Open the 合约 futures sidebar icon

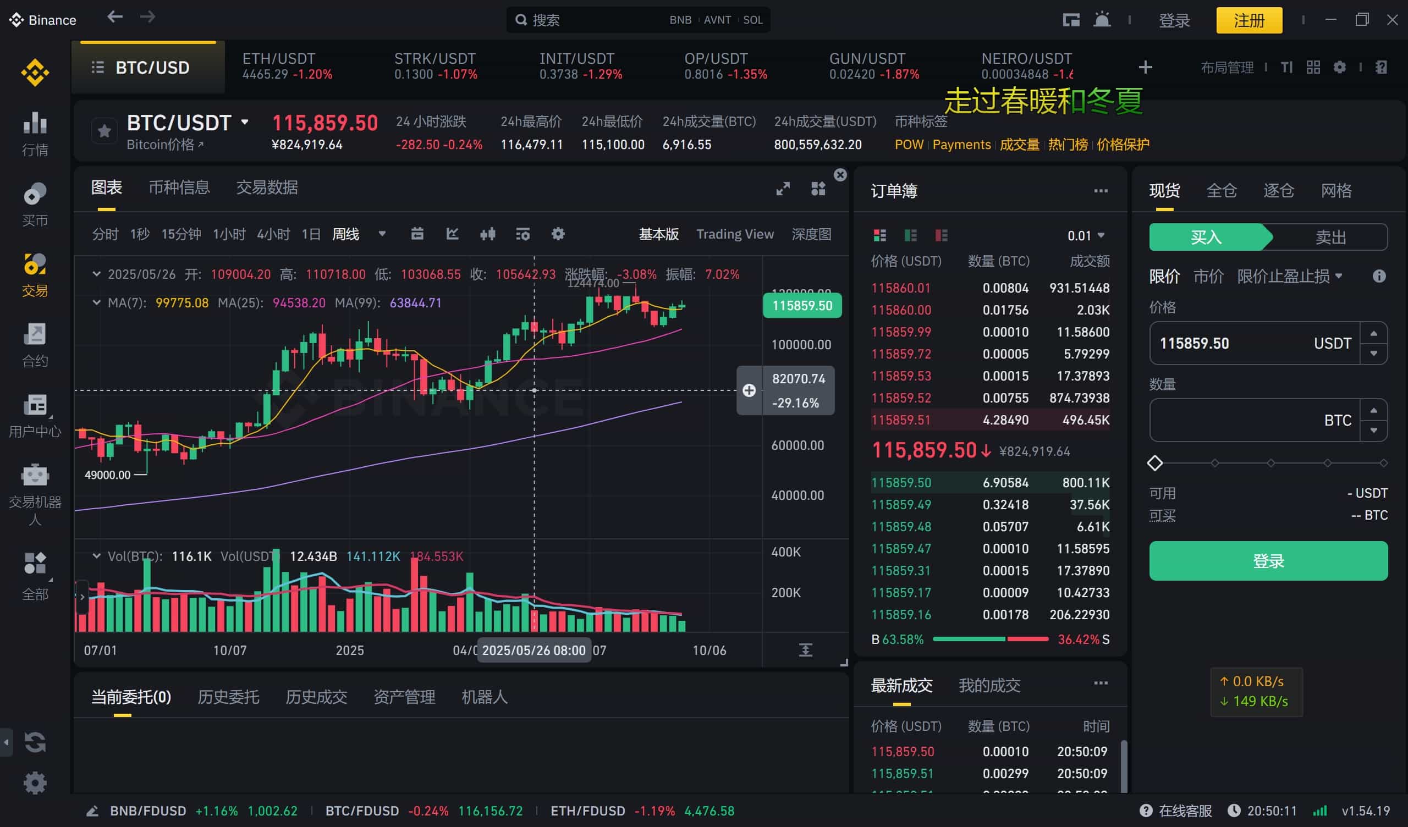pyautogui.click(x=35, y=345)
